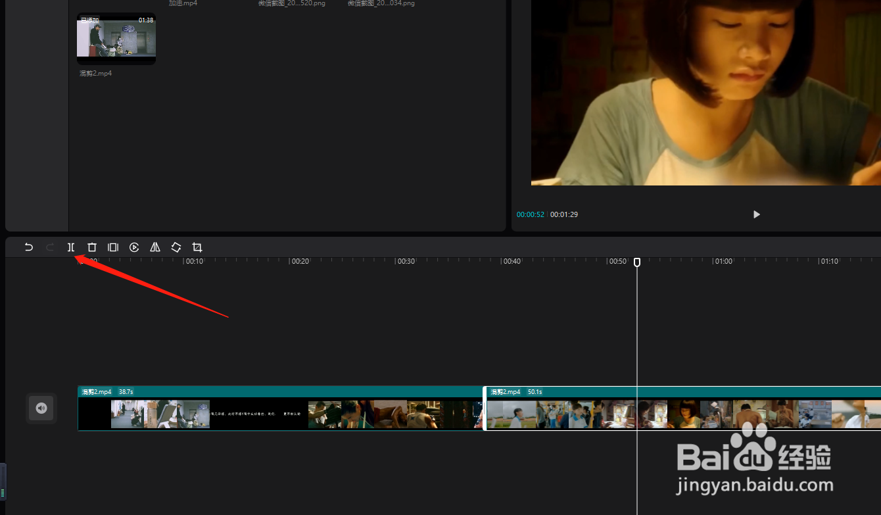This screenshot has width=881, height=515.
Task: Select the first timeline clip labeled 38.7s
Action: [280, 408]
